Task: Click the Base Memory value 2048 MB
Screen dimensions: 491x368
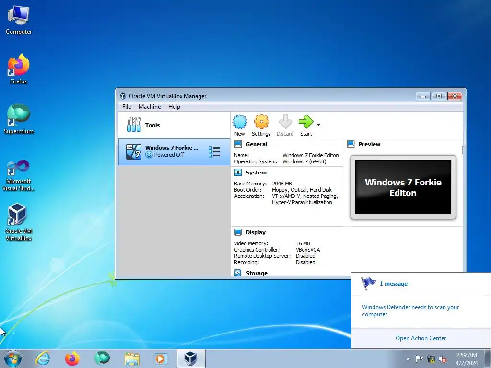Action: tap(282, 184)
